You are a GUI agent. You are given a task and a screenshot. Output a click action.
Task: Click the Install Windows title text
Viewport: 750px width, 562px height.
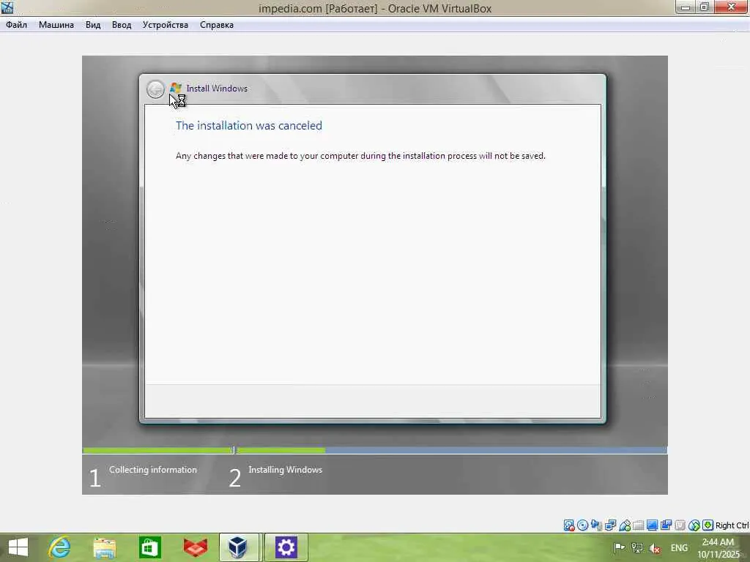coord(217,89)
